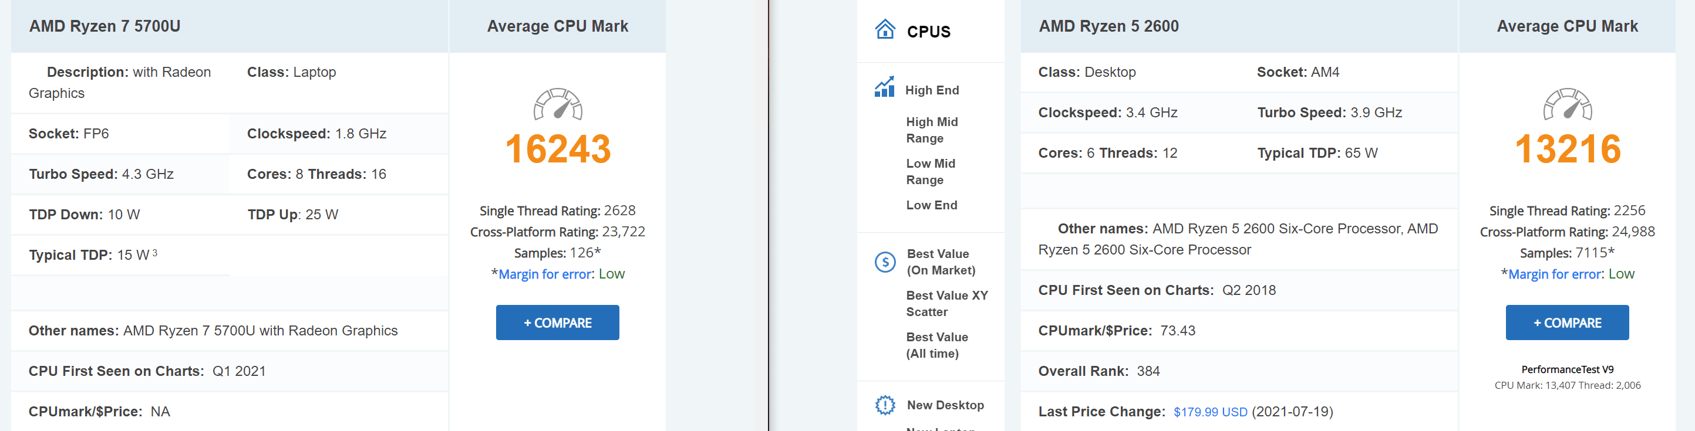The image size is (1695, 431).
Task: Click Compare button for Ryzen 5 2600
Action: (1566, 323)
